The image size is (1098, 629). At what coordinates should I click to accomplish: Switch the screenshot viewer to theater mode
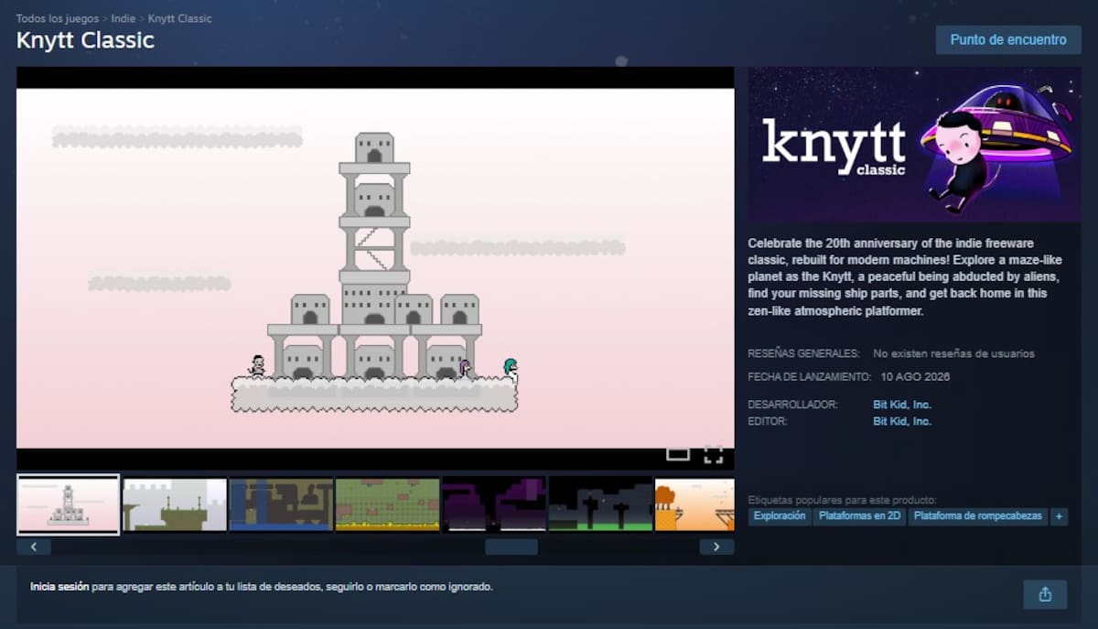[678, 454]
